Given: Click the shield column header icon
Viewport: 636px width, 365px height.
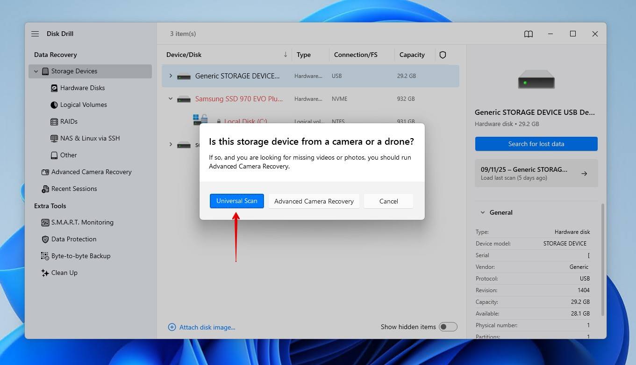Looking at the screenshot, I should [443, 55].
